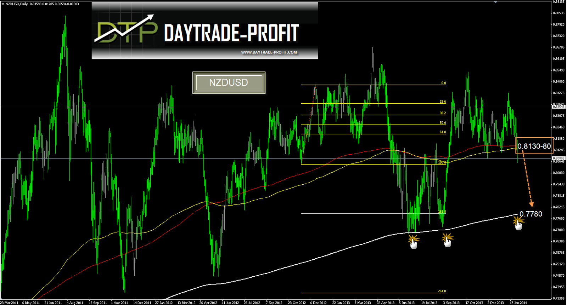Click the 11 Jun 2012 date on the time axis
567x305 pixels.
231,303
